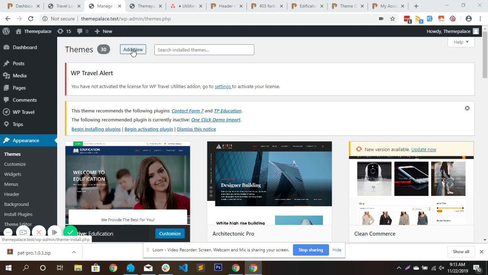488x275 pixels.
Task: Visit site via Themepalace home link
Action: 34,31
